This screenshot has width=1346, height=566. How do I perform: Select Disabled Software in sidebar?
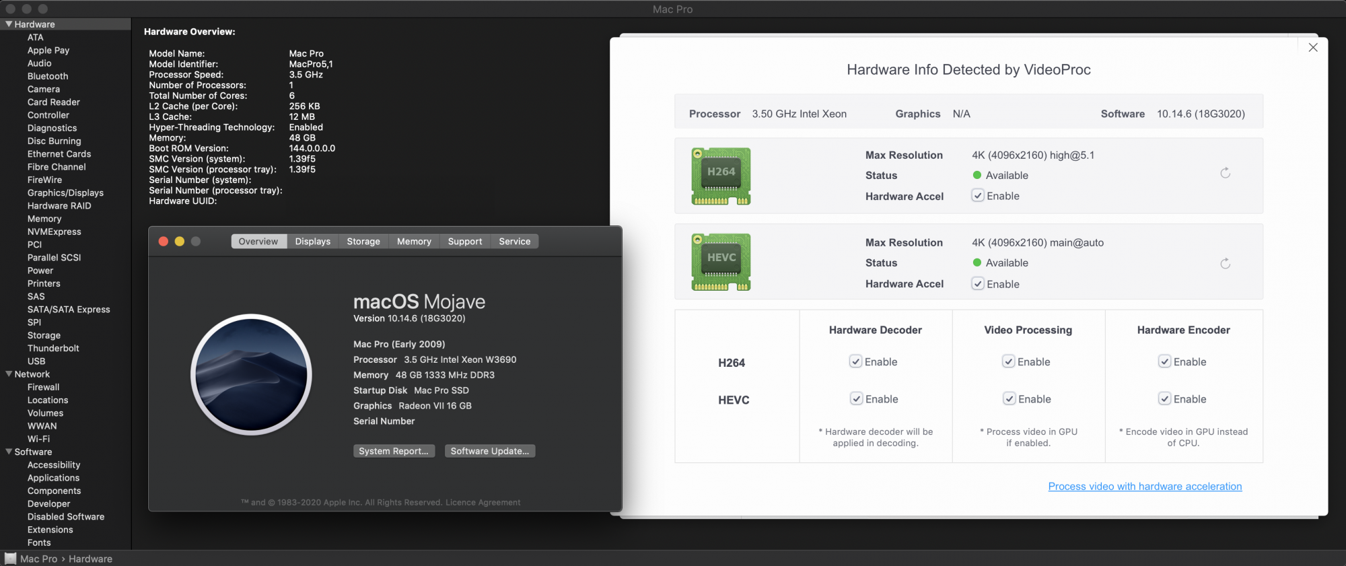coord(66,516)
